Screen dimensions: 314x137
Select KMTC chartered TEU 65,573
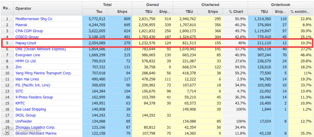point(190,103)
